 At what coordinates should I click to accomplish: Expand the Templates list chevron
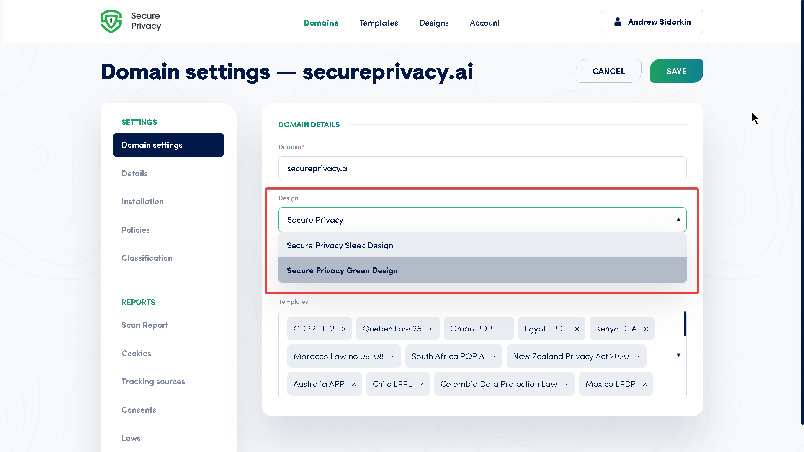[678, 355]
